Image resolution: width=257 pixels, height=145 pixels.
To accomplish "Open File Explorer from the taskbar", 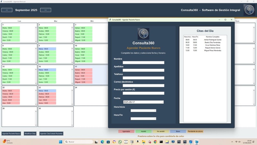I will coord(143,142).
